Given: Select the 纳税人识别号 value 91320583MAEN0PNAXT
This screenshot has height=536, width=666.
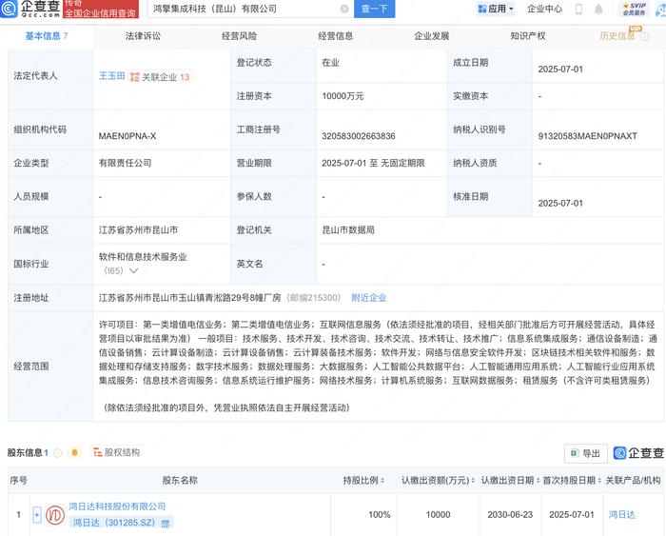Looking at the screenshot, I should (x=588, y=136).
